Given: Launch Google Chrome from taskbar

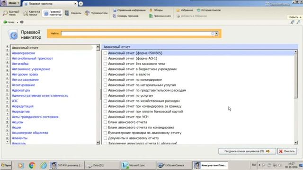Looking at the screenshot, I should pyautogui.click(x=32, y=165).
